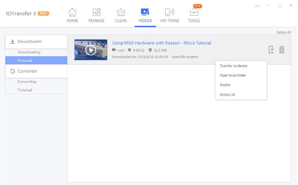Open the HOME tab
Viewport: 298px width, 185px height.
(72, 15)
